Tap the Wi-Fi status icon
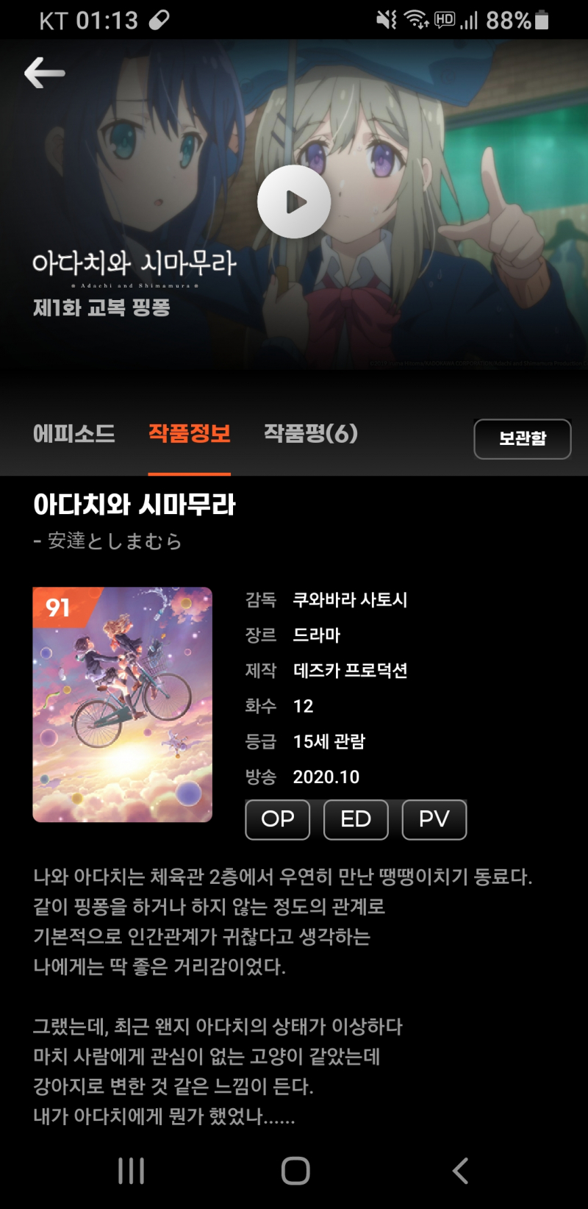This screenshot has height=1209, width=588. 417,20
